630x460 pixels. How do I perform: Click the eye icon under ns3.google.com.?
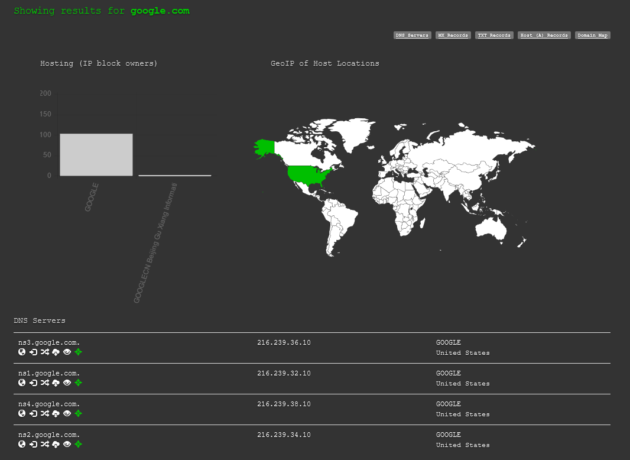pos(67,352)
